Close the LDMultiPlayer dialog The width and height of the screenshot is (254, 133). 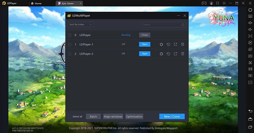tap(185, 16)
